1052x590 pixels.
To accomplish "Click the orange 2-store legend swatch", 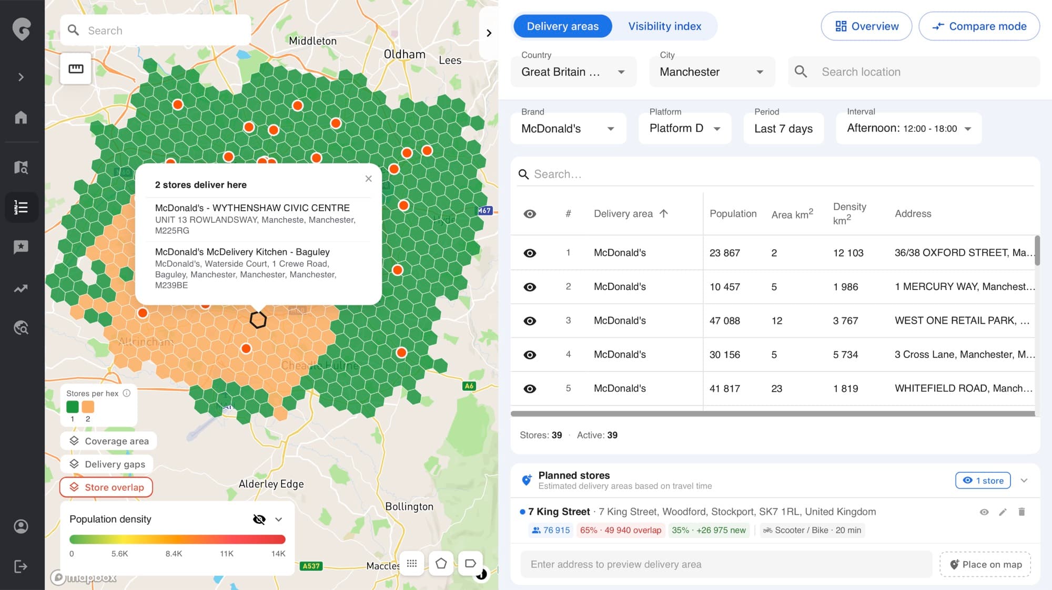I will (88, 407).
